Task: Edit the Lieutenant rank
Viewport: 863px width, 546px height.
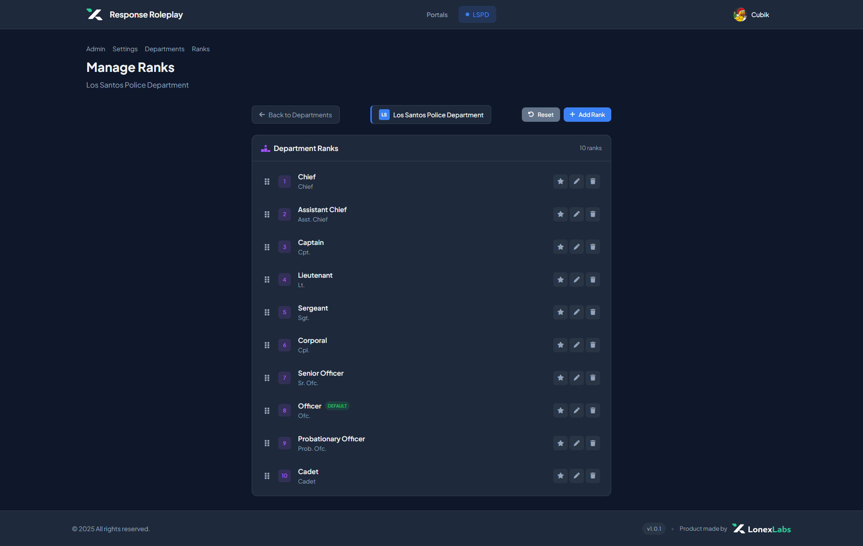Action: (x=577, y=280)
